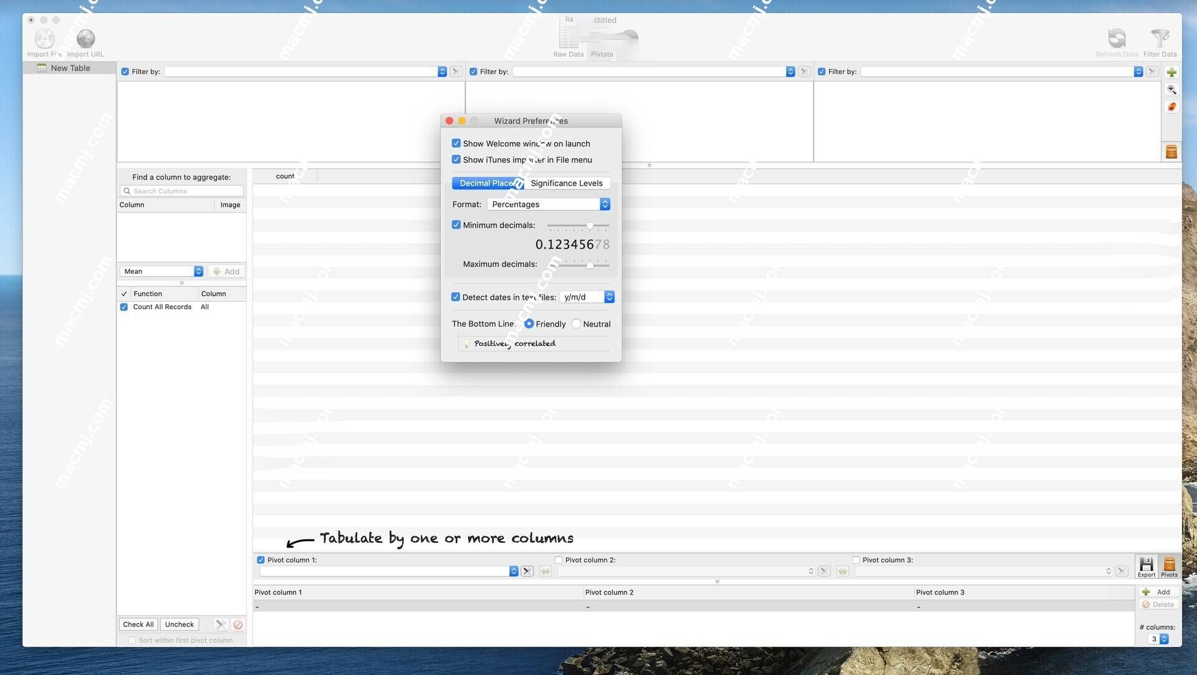Click the orange eraser icon beside filters
1197x675 pixels.
[x=1171, y=107]
